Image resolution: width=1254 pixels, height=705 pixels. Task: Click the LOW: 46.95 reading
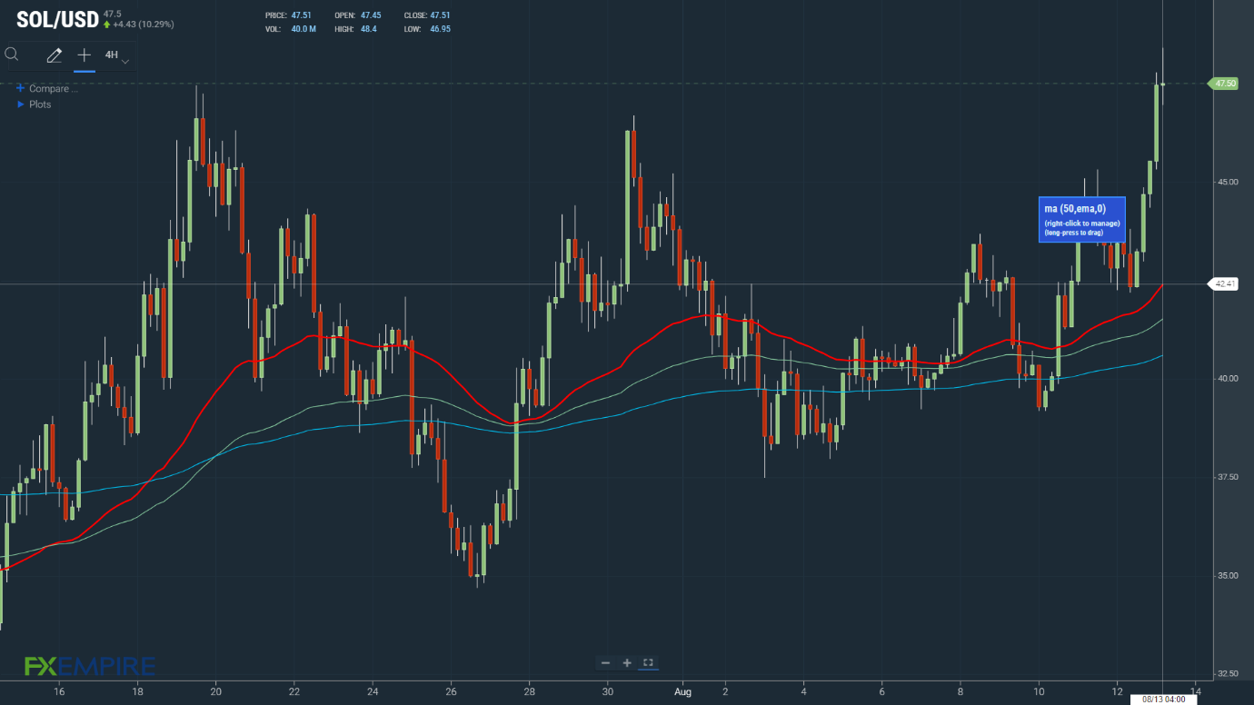(x=428, y=29)
